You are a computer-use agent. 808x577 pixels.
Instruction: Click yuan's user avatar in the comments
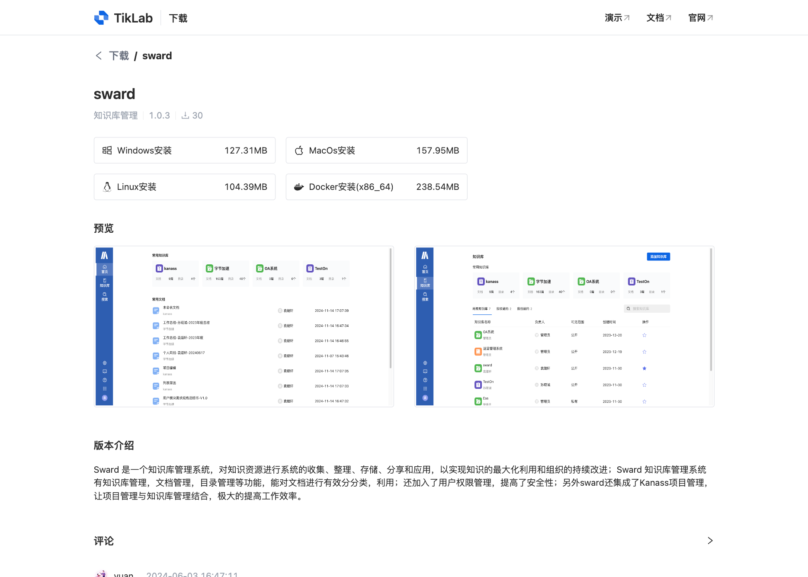[101, 574]
